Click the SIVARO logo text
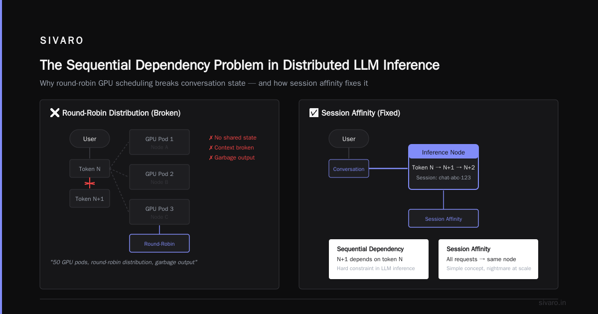 pos(62,41)
